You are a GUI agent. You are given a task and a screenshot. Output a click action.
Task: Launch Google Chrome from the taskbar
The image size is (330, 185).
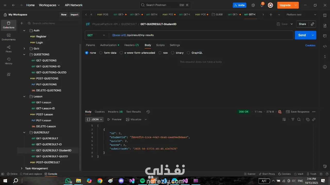pyautogui.click(x=100, y=181)
